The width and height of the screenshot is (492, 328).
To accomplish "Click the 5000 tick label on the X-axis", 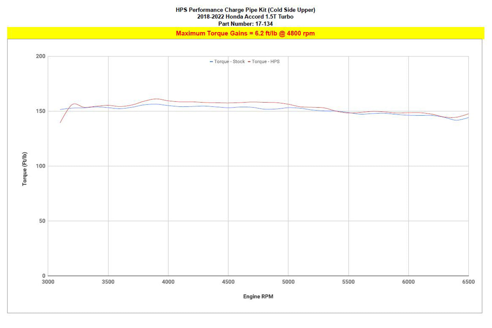I will coord(288,282).
